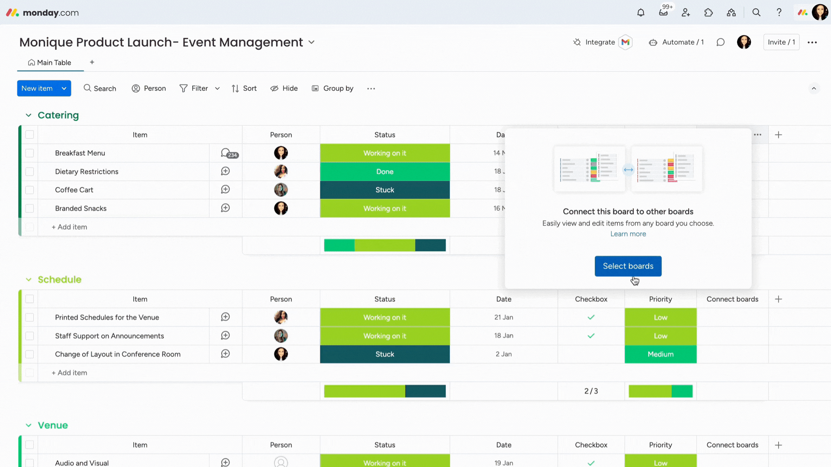The width and height of the screenshot is (831, 467).
Task: Click the Select boards button
Action: point(628,266)
